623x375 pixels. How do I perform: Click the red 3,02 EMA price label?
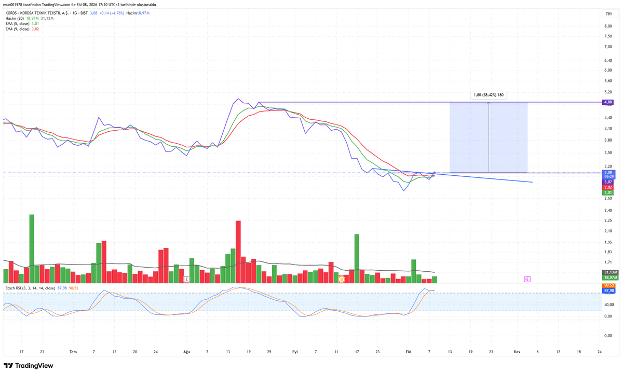tap(608, 187)
